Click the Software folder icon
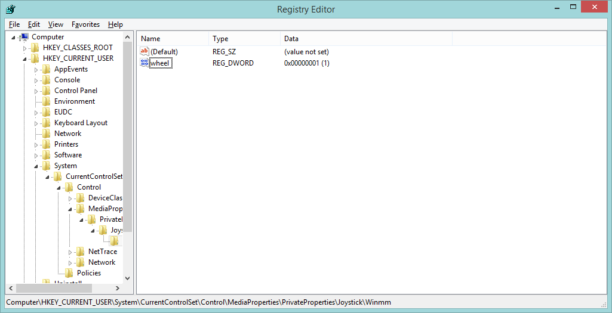612x313 pixels. 47,155
